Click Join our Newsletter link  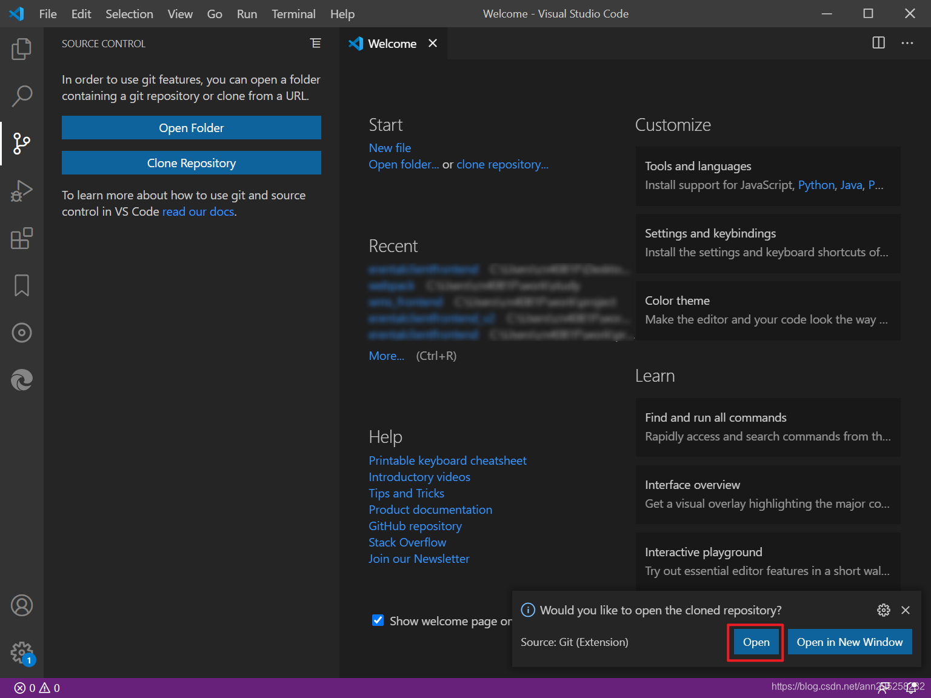point(419,559)
